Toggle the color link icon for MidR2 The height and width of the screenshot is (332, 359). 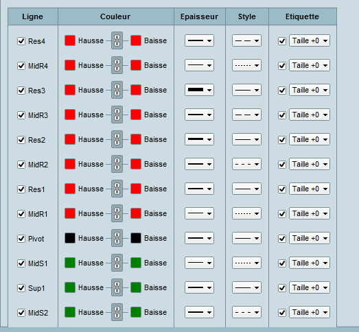click(x=117, y=164)
